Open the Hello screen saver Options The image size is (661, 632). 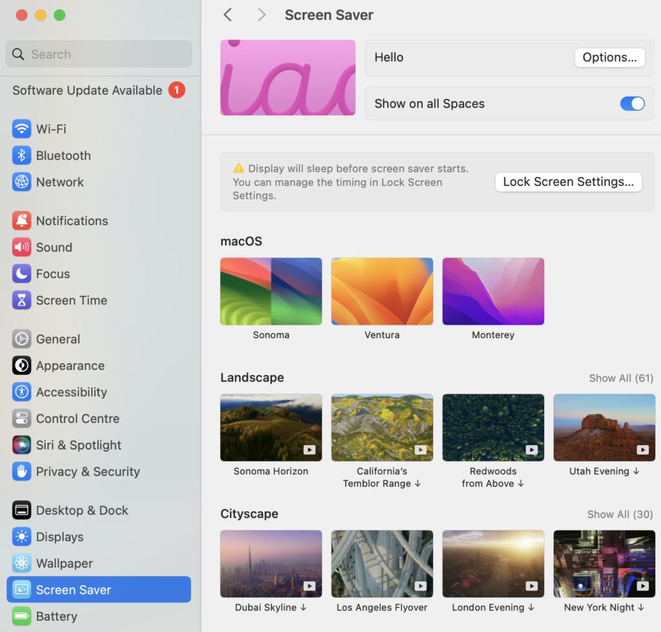609,57
